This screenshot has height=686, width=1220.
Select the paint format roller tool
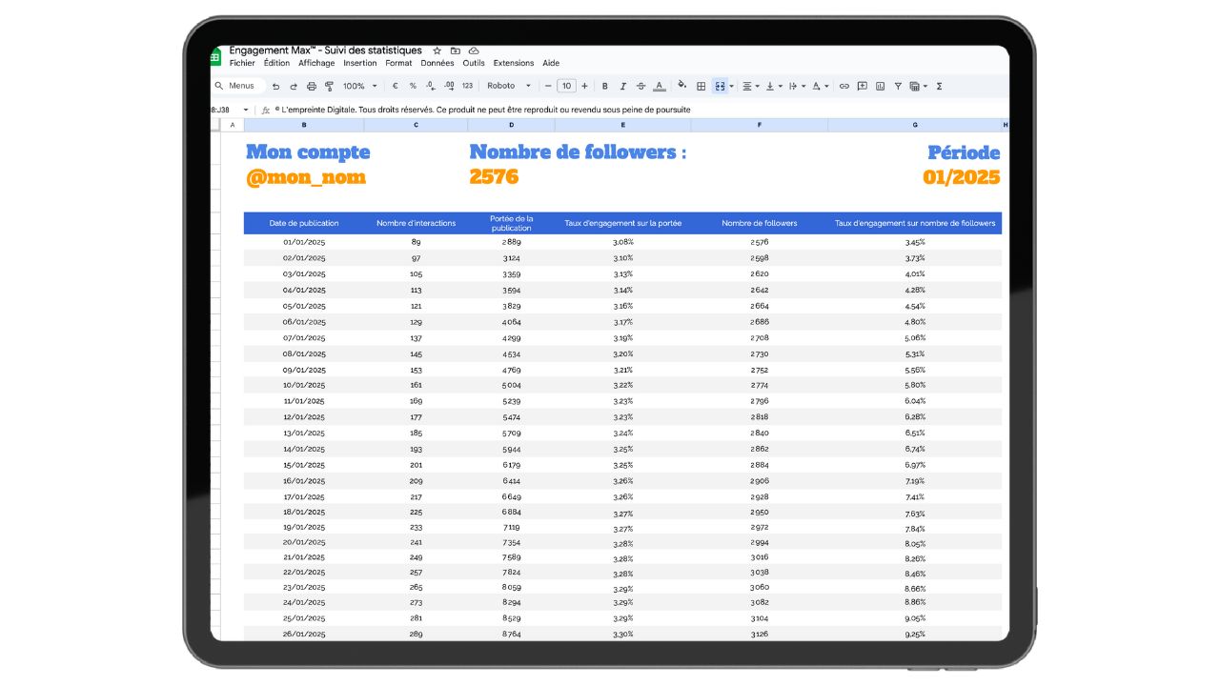pyautogui.click(x=329, y=86)
